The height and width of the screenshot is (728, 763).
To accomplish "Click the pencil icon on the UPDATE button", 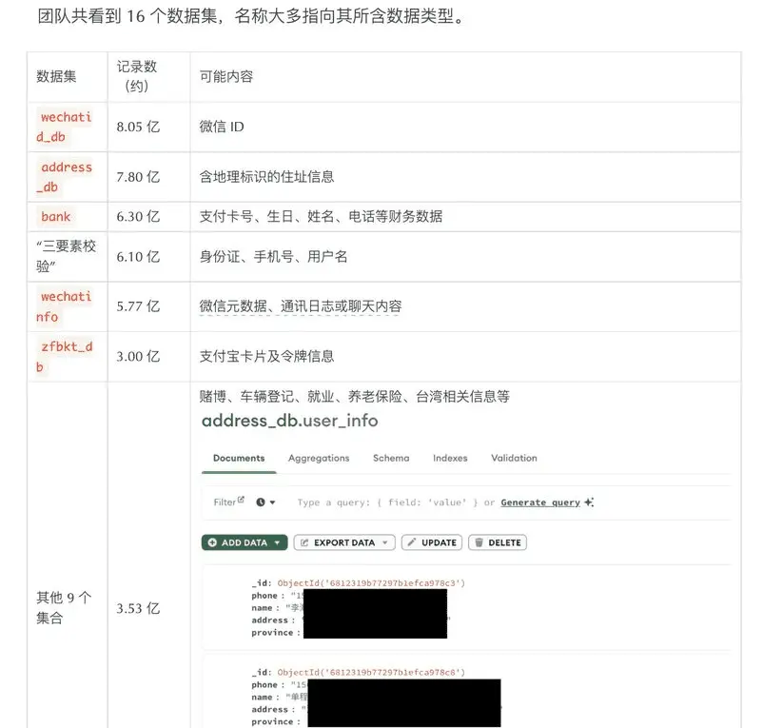I will coord(412,541).
